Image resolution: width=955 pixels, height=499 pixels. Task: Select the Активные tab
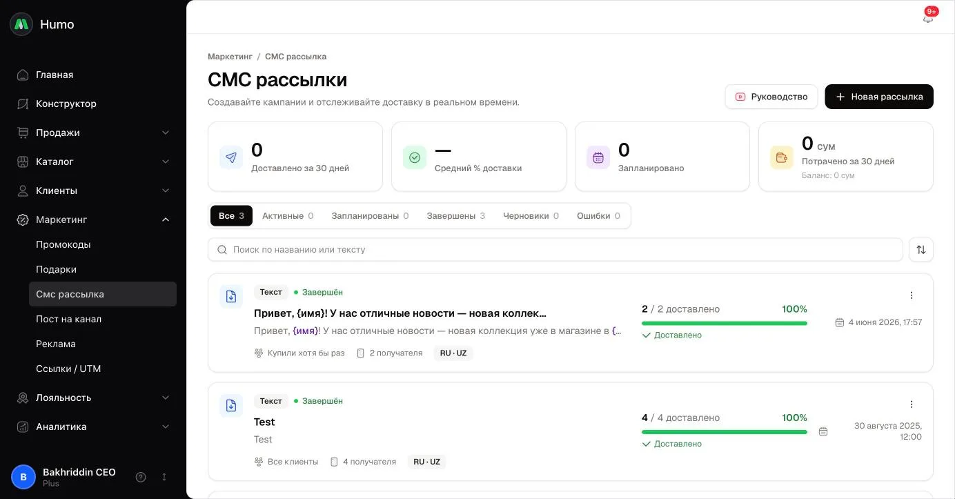coord(288,216)
